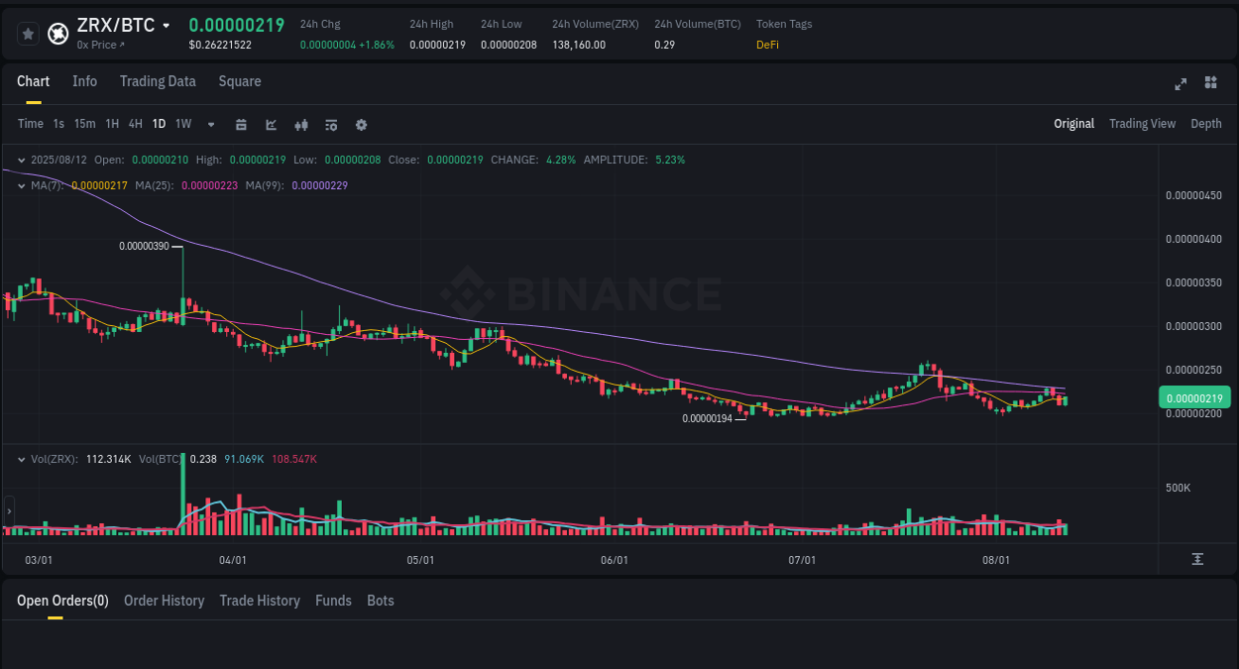Click the 24h High value
Screen dimensions: 1239x669
437,45
